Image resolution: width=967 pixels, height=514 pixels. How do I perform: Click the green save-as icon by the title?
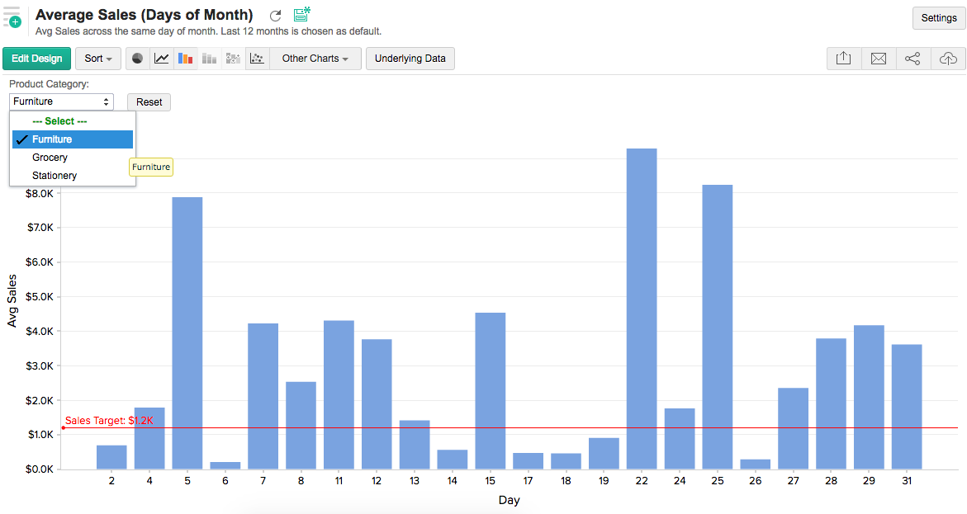click(301, 14)
